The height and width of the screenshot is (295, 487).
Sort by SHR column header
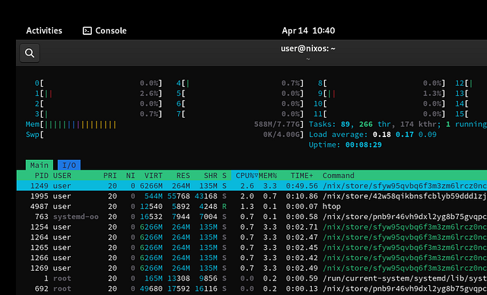[x=211, y=175]
